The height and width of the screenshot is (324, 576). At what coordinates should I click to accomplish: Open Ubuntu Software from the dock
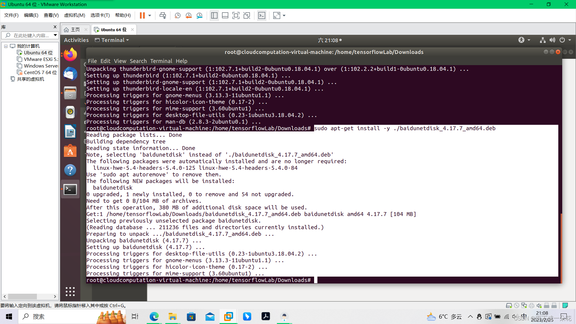pyautogui.click(x=70, y=151)
